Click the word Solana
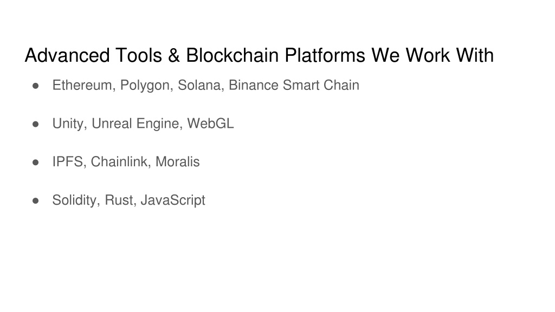 pyautogui.click(x=199, y=85)
